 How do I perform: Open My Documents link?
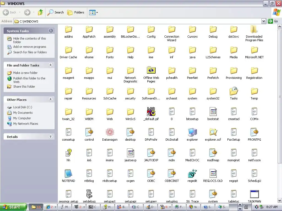pyautogui.click(x=23, y=113)
